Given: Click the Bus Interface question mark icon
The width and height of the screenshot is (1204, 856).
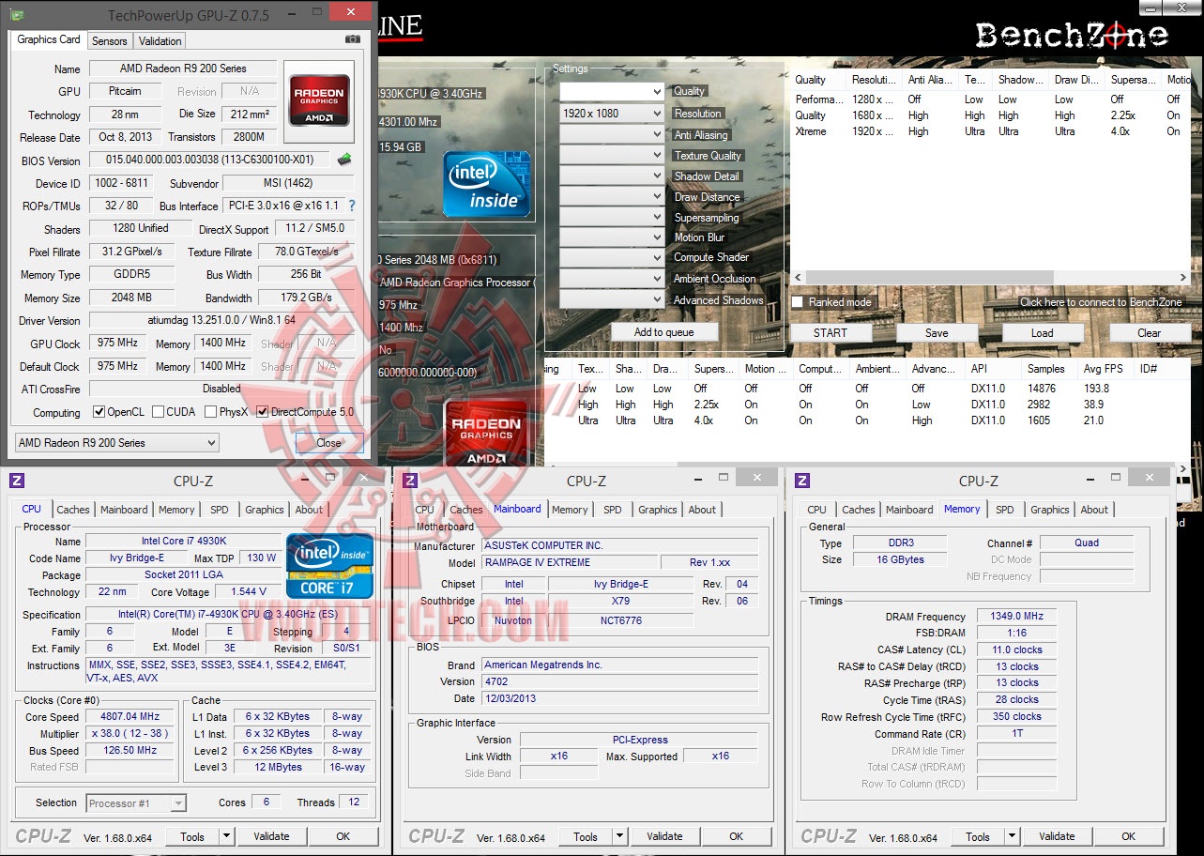Looking at the screenshot, I should [x=352, y=206].
